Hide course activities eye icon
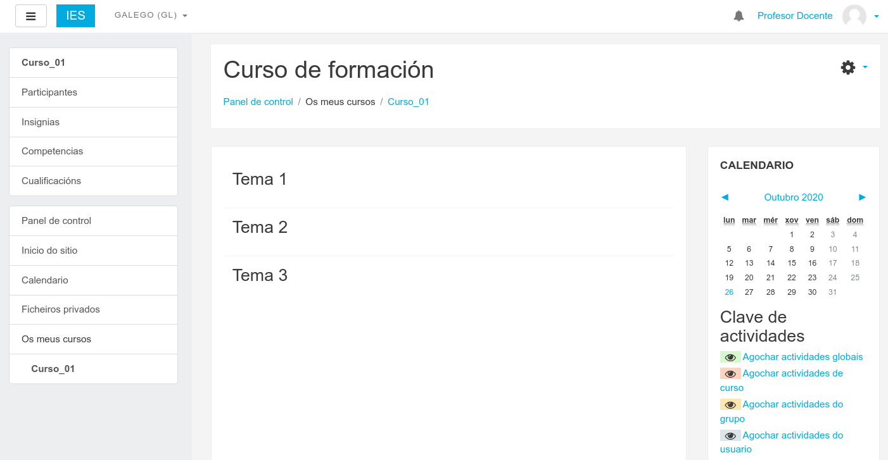 tap(730, 374)
